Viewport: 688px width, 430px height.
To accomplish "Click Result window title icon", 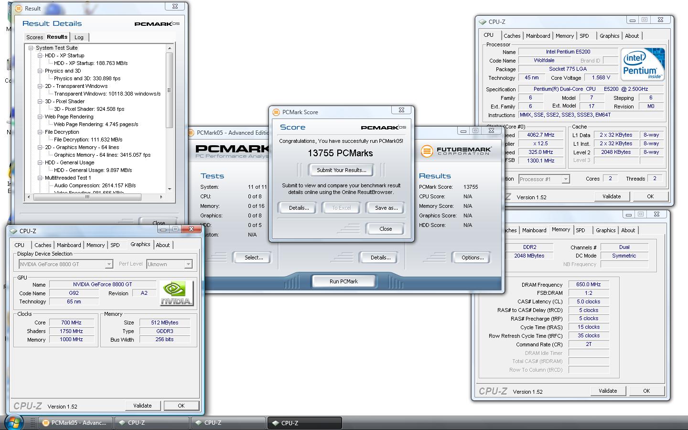I will point(19,9).
